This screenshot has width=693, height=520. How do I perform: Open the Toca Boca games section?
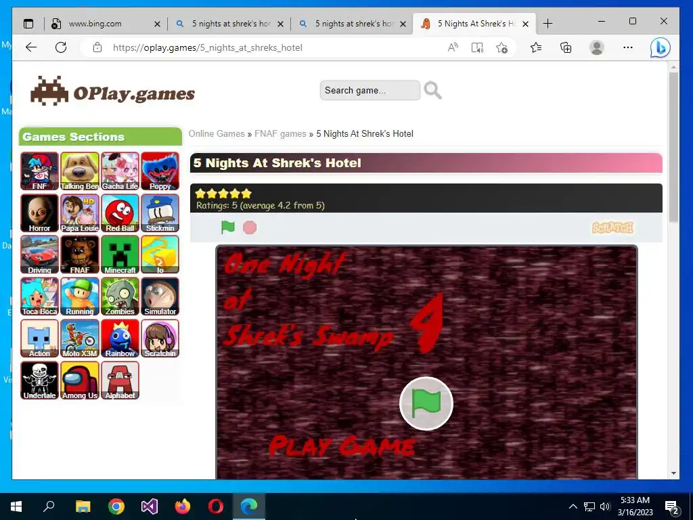[39, 297]
